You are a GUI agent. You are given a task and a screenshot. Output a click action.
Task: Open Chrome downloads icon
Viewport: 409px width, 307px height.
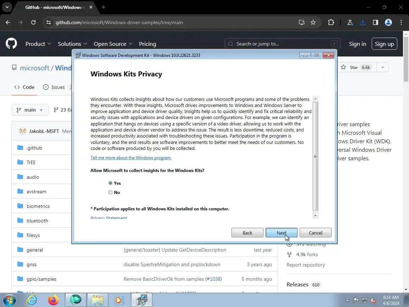tap(362, 22)
